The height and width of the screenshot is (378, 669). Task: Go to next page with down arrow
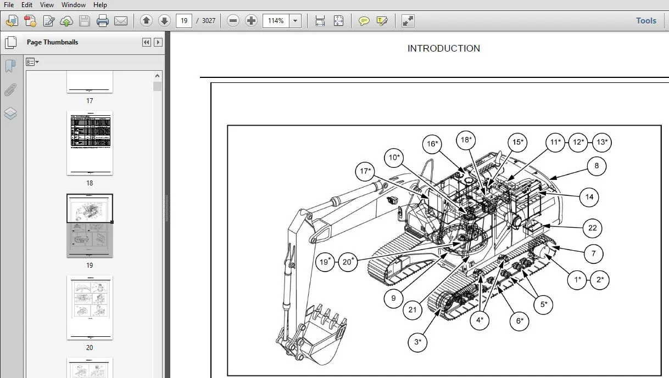point(164,21)
